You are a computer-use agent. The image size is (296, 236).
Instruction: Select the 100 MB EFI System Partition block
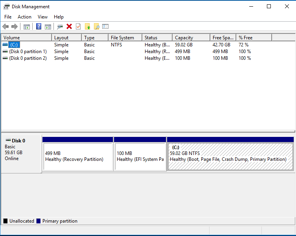140,157
